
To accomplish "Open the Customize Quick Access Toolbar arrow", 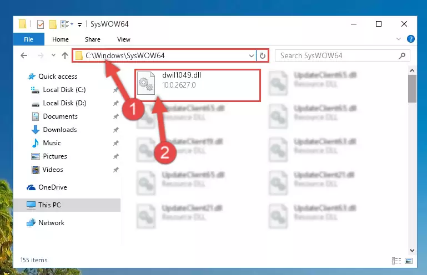I will [79, 25].
